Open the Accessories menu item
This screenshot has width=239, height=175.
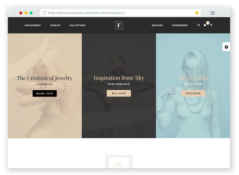pos(180,25)
